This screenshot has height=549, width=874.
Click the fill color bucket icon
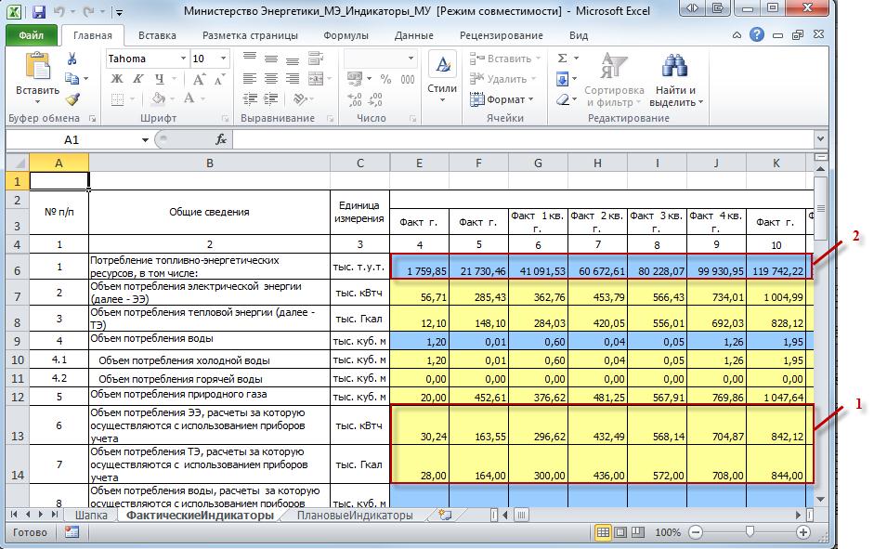(x=159, y=98)
